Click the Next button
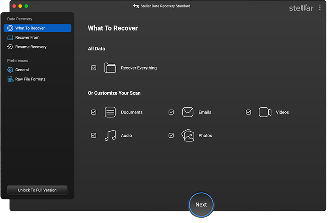Image resolution: width=334 pixels, height=223 pixels. pos(201,204)
